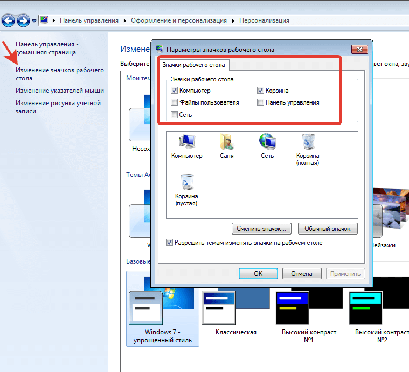Switch to Значки рабочего стола tab

point(193,65)
